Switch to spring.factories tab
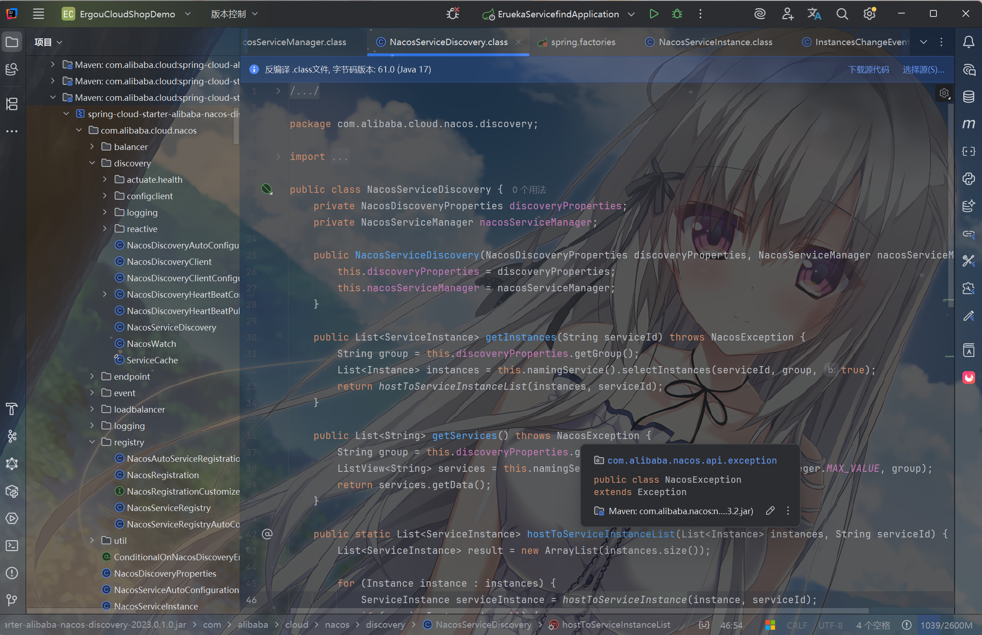The image size is (982, 635). point(577,42)
